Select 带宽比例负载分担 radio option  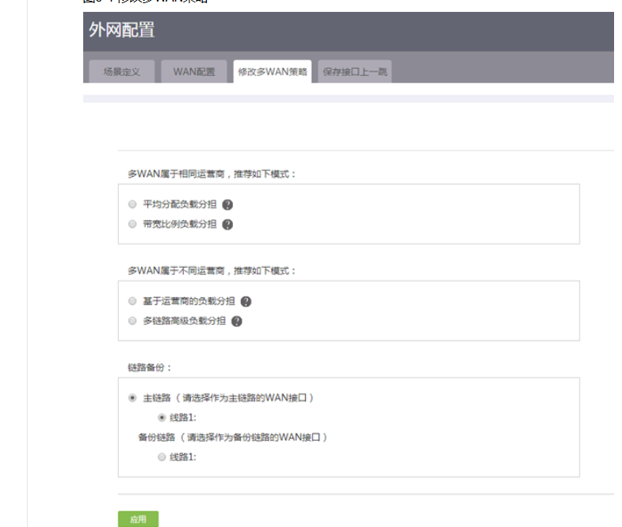[132, 224]
